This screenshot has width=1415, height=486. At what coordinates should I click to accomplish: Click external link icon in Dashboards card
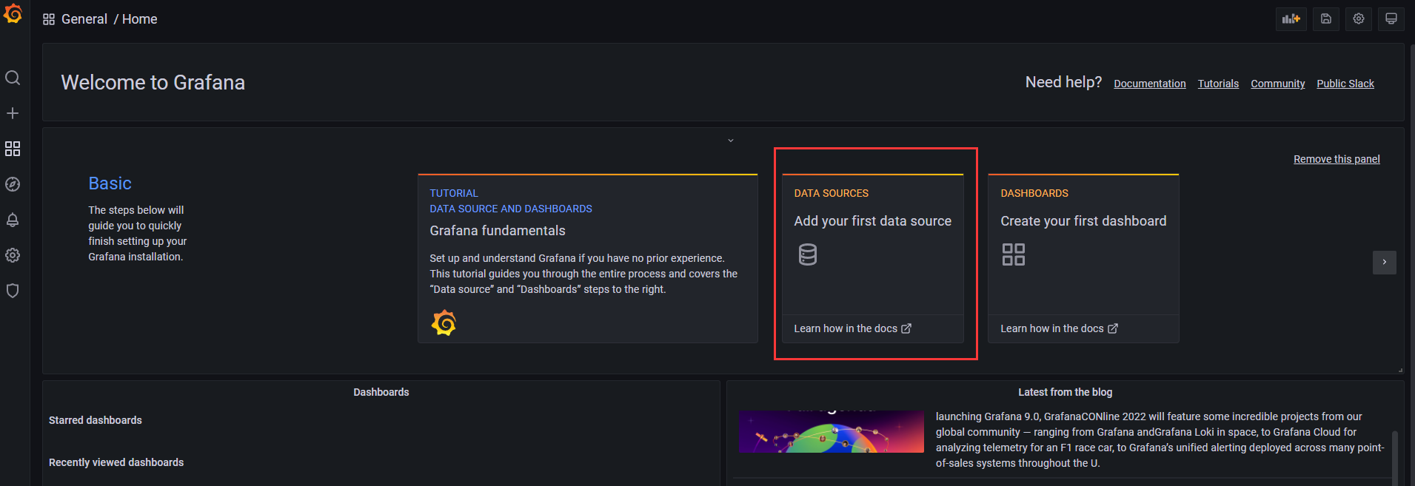click(x=1113, y=328)
